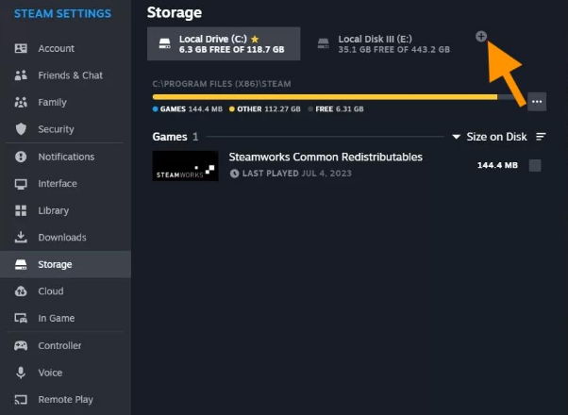The height and width of the screenshot is (415, 568).
Task: Click the Controller gamepad icon
Action: pyautogui.click(x=21, y=346)
